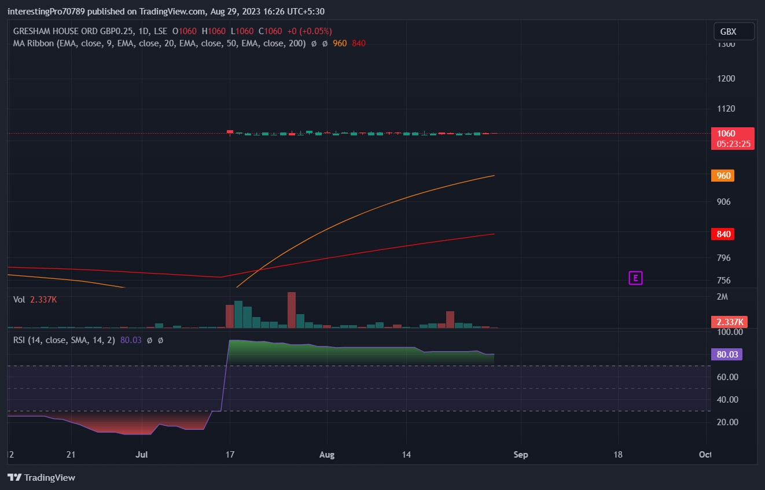Click the 756 level on the price axis
The width and height of the screenshot is (765, 490).
[724, 281]
